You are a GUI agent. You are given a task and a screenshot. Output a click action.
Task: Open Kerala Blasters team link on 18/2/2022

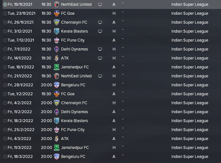coord(75,121)
